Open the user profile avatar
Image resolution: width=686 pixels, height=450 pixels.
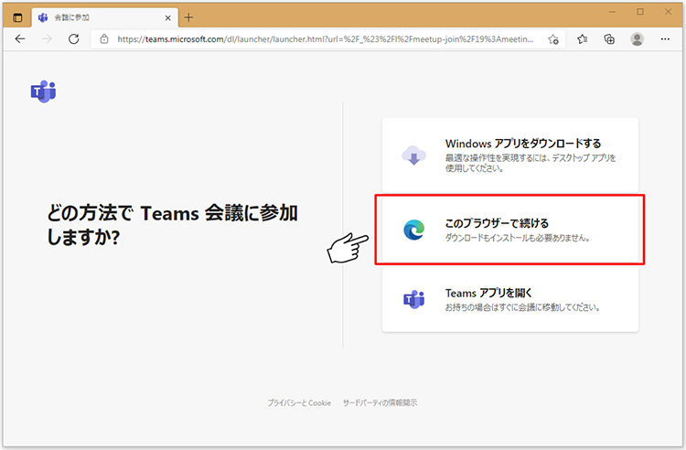[637, 39]
